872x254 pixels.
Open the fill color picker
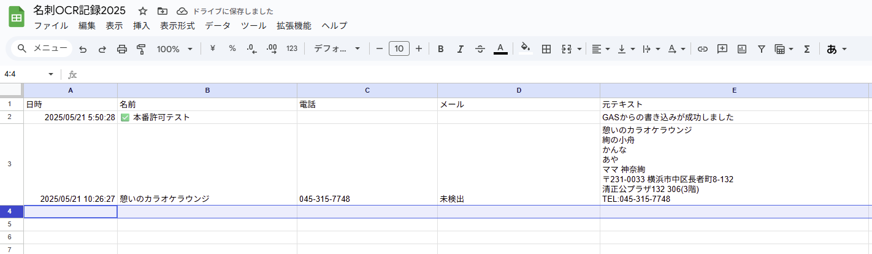525,49
